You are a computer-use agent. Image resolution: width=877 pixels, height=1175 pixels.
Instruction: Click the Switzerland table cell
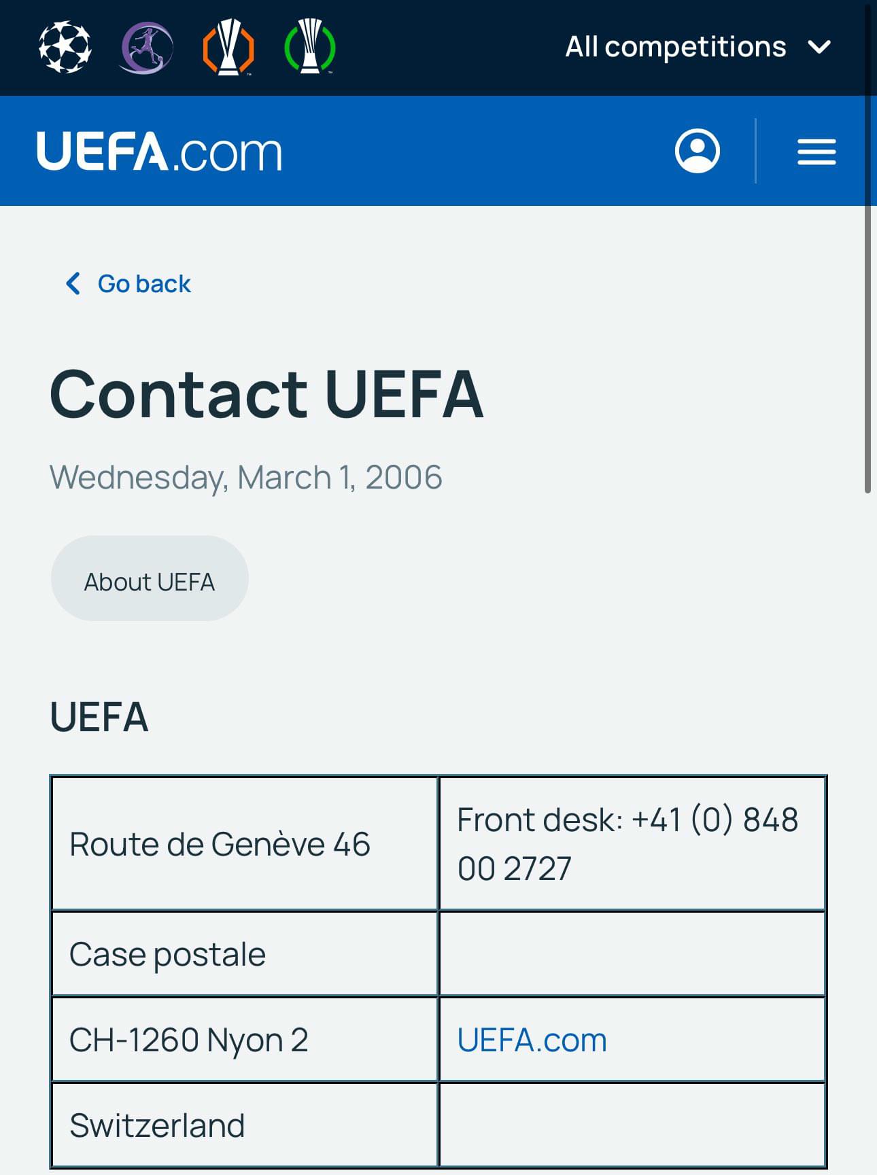[245, 1125]
